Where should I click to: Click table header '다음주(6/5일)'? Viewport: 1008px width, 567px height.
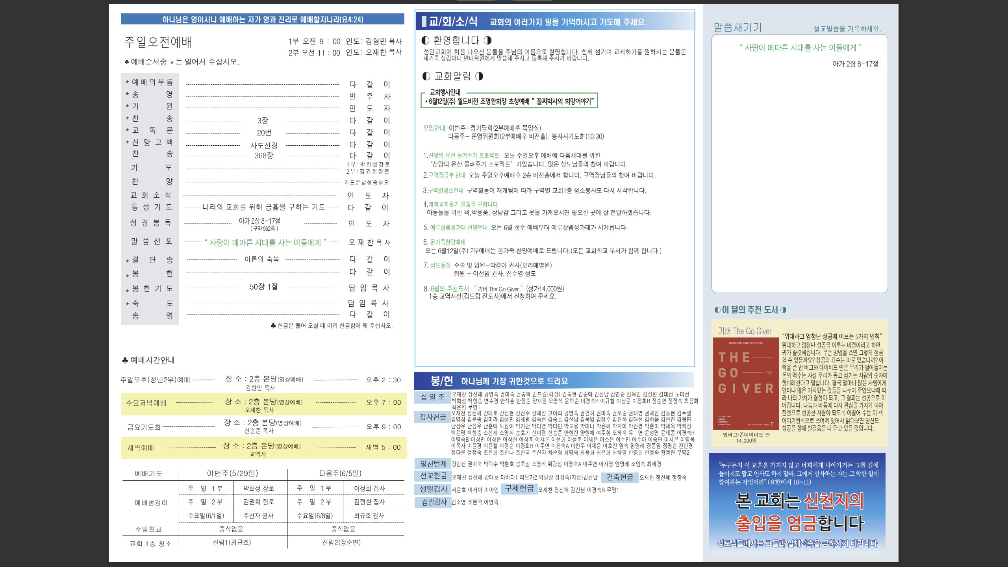(x=340, y=473)
